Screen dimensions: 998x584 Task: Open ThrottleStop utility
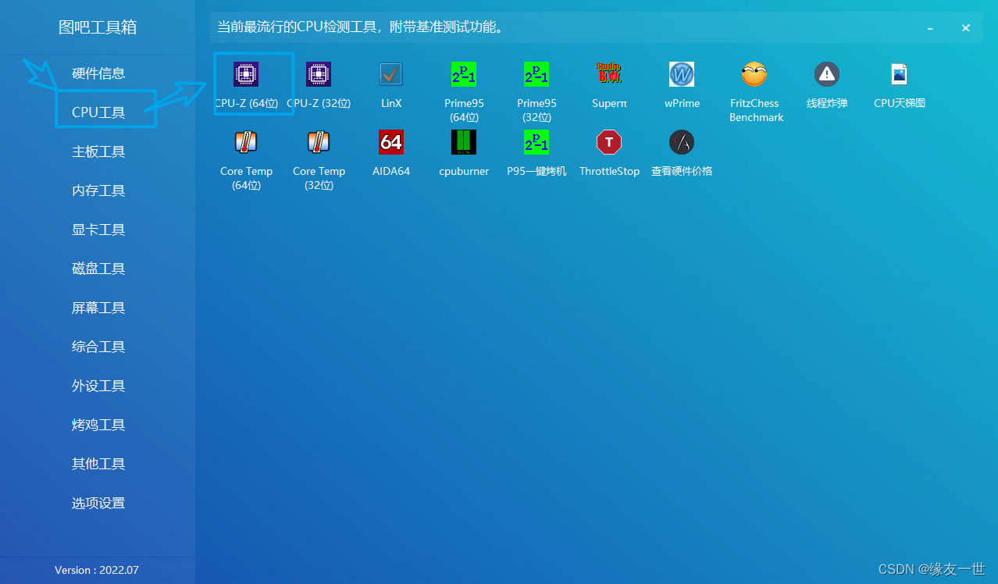(x=609, y=154)
